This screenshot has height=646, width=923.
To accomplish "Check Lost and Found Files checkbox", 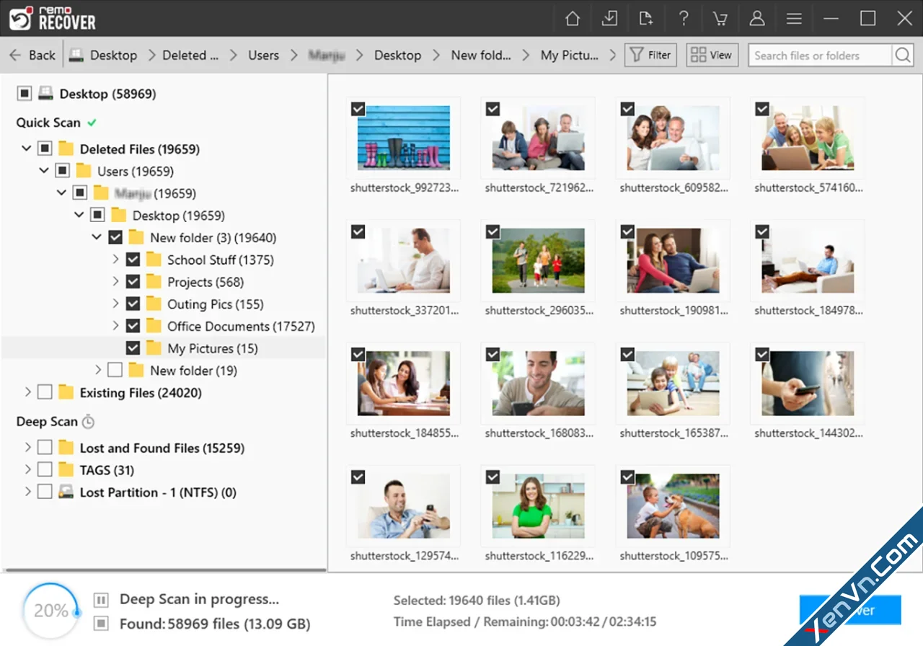I will click(x=45, y=448).
